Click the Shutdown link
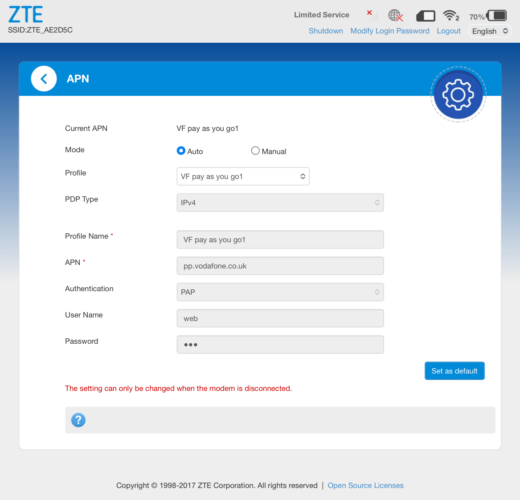Viewport: 520px width, 500px height. [x=326, y=31]
